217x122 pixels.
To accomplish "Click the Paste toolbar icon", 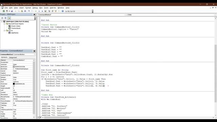I will [x=22, y=11].
